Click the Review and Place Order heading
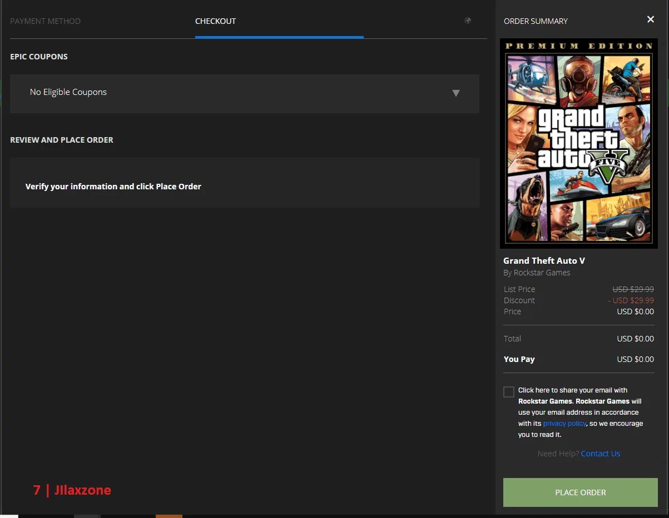 point(62,140)
